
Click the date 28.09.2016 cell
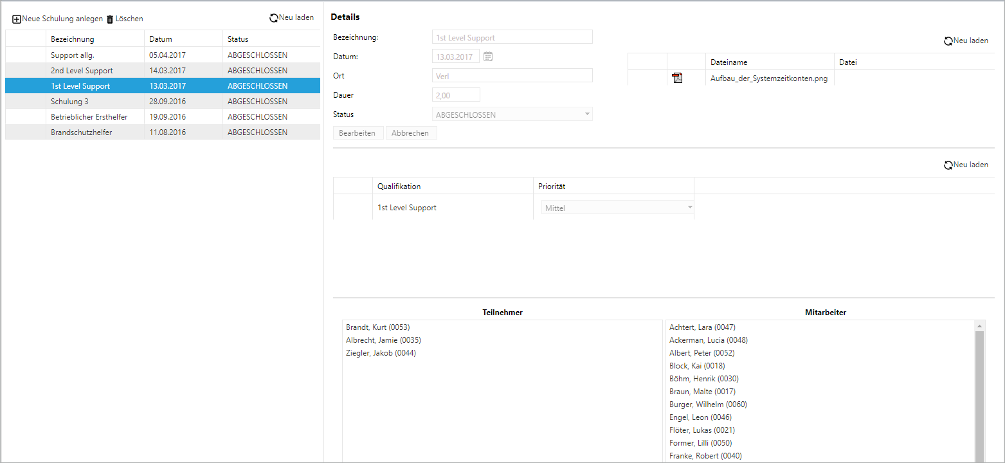(x=183, y=102)
